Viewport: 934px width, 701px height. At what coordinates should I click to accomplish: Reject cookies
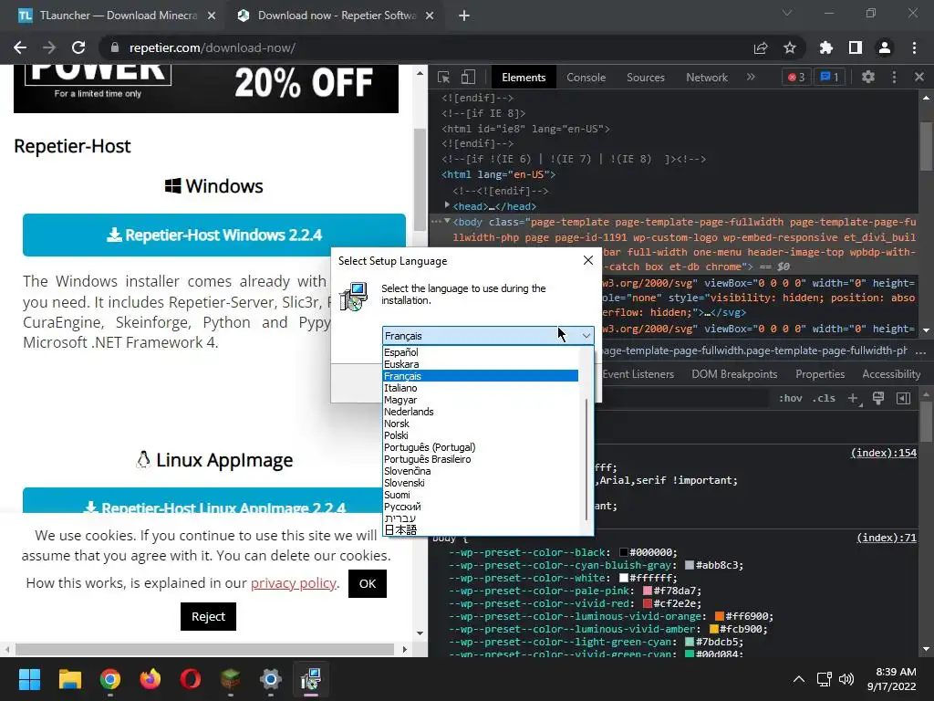[x=208, y=616]
